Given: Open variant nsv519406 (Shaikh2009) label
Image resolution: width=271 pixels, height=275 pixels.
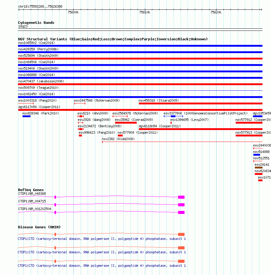Looking at the screenshot, I should coord(38,68).
